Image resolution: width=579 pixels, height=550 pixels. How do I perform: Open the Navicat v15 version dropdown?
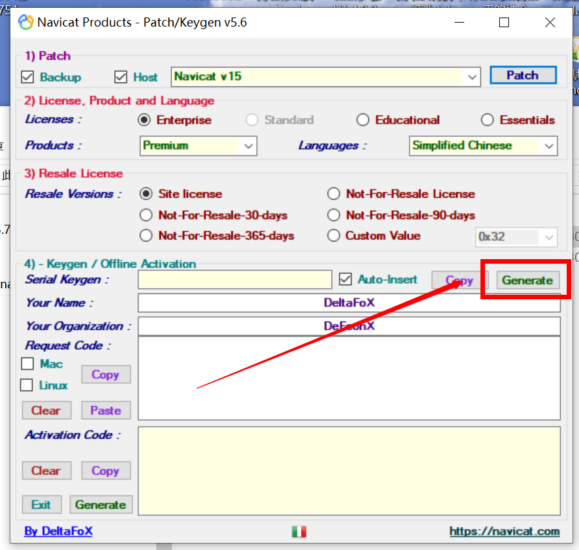click(x=325, y=76)
